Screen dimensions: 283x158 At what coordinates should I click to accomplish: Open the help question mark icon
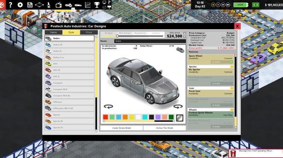[10, 5]
